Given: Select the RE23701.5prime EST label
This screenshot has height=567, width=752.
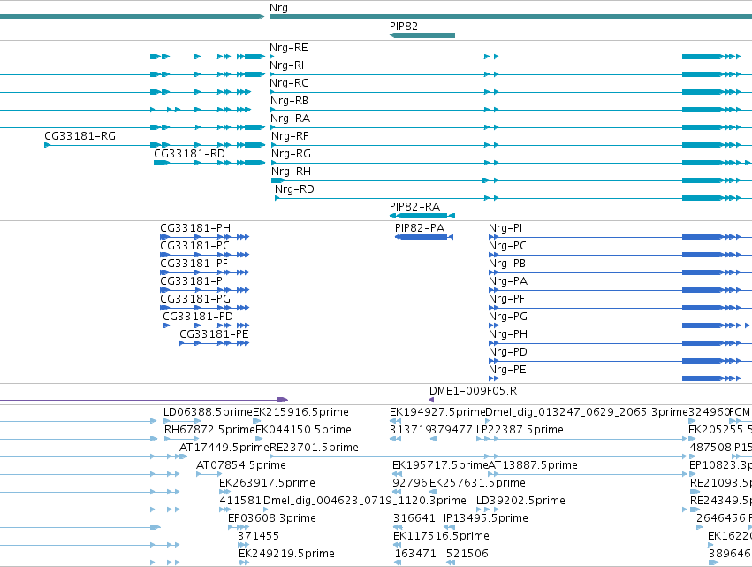Looking at the screenshot, I should click(314, 448).
